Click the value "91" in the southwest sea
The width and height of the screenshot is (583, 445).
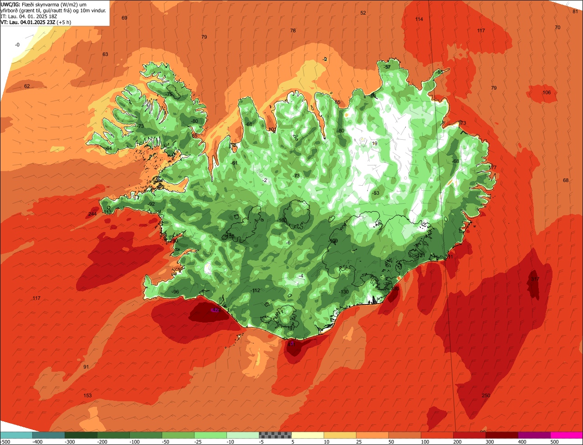click(86, 367)
